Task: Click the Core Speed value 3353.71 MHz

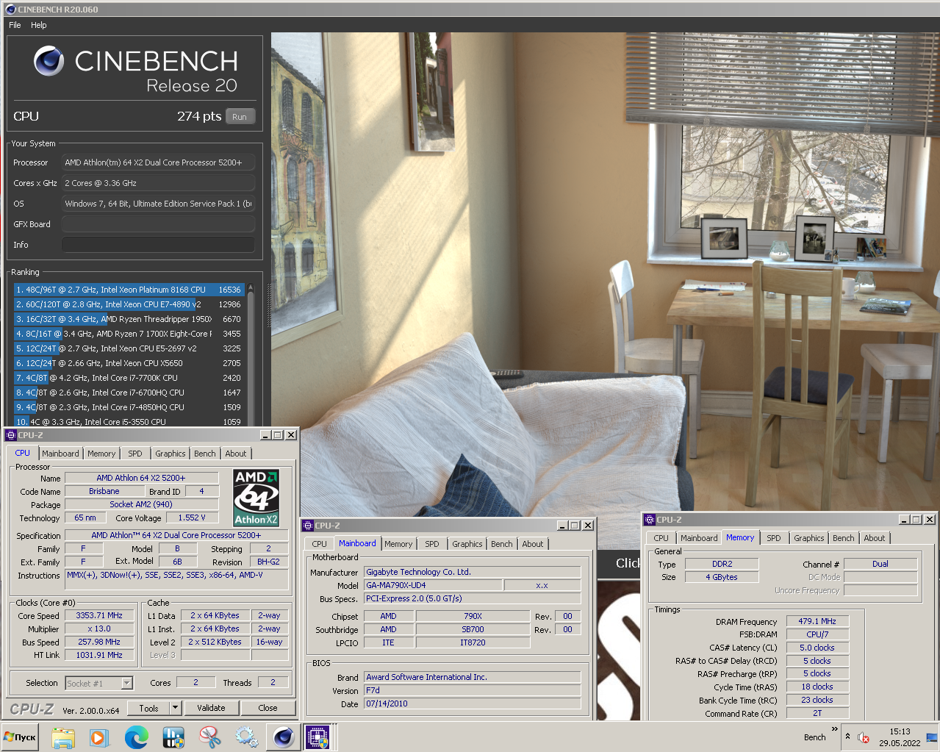Action: click(99, 615)
